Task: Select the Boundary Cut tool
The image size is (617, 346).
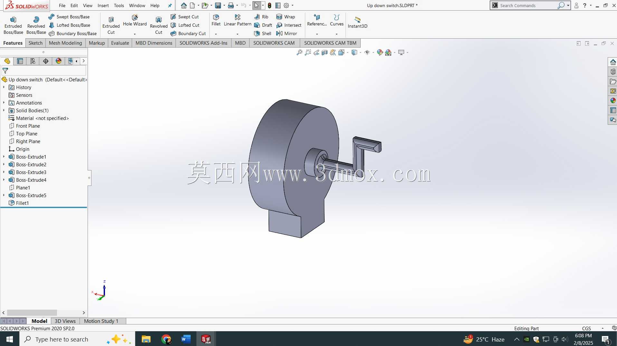Action: tap(188, 33)
